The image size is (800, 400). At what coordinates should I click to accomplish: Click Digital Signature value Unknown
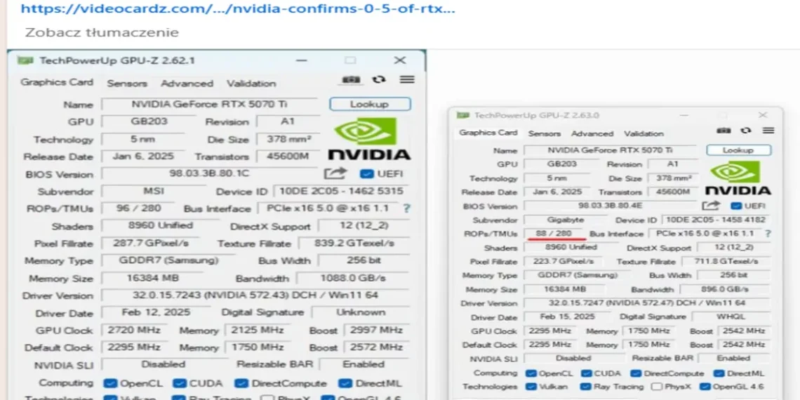coord(361,312)
